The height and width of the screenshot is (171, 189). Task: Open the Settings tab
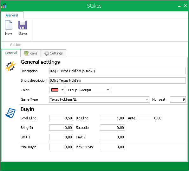[x=54, y=53]
